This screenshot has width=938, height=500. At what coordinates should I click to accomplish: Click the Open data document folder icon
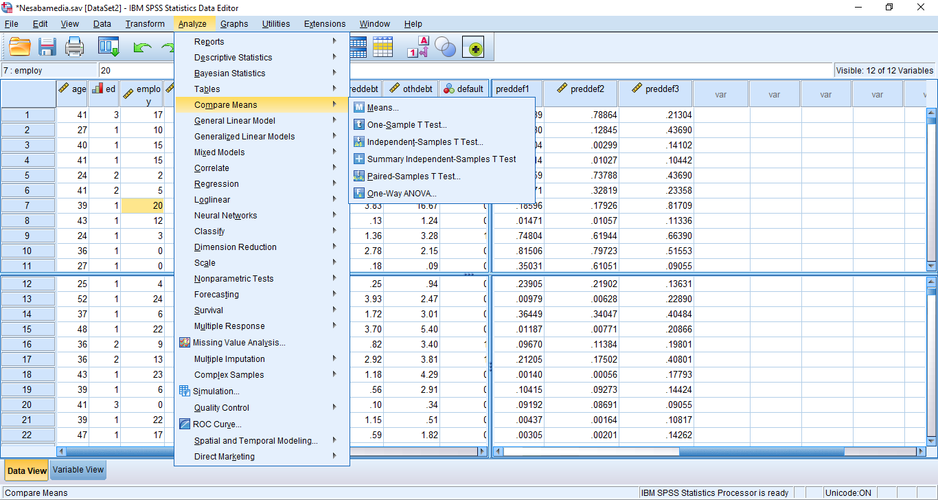tap(20, 47)
